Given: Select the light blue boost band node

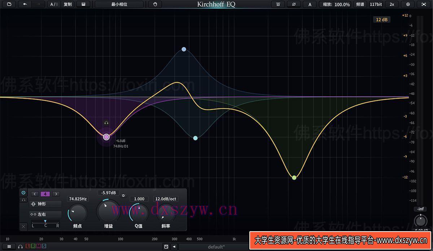Looking at the screenshot, I should [184, 49].
